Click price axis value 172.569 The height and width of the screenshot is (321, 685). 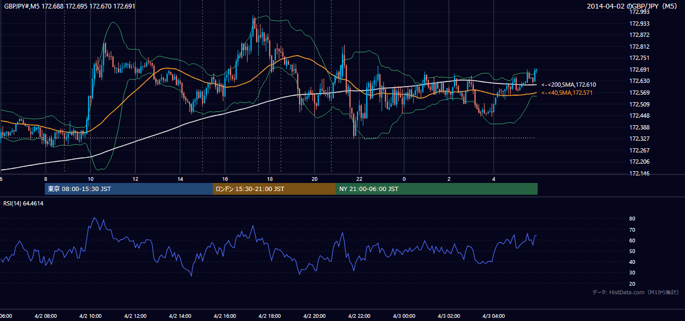[639, 93]
